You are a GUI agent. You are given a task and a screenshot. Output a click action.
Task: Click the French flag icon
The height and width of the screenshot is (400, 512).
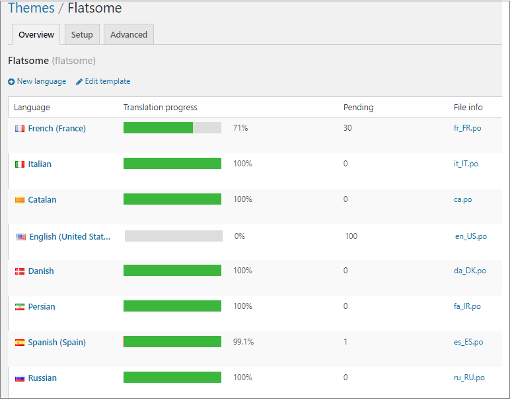tap(20, 129)
